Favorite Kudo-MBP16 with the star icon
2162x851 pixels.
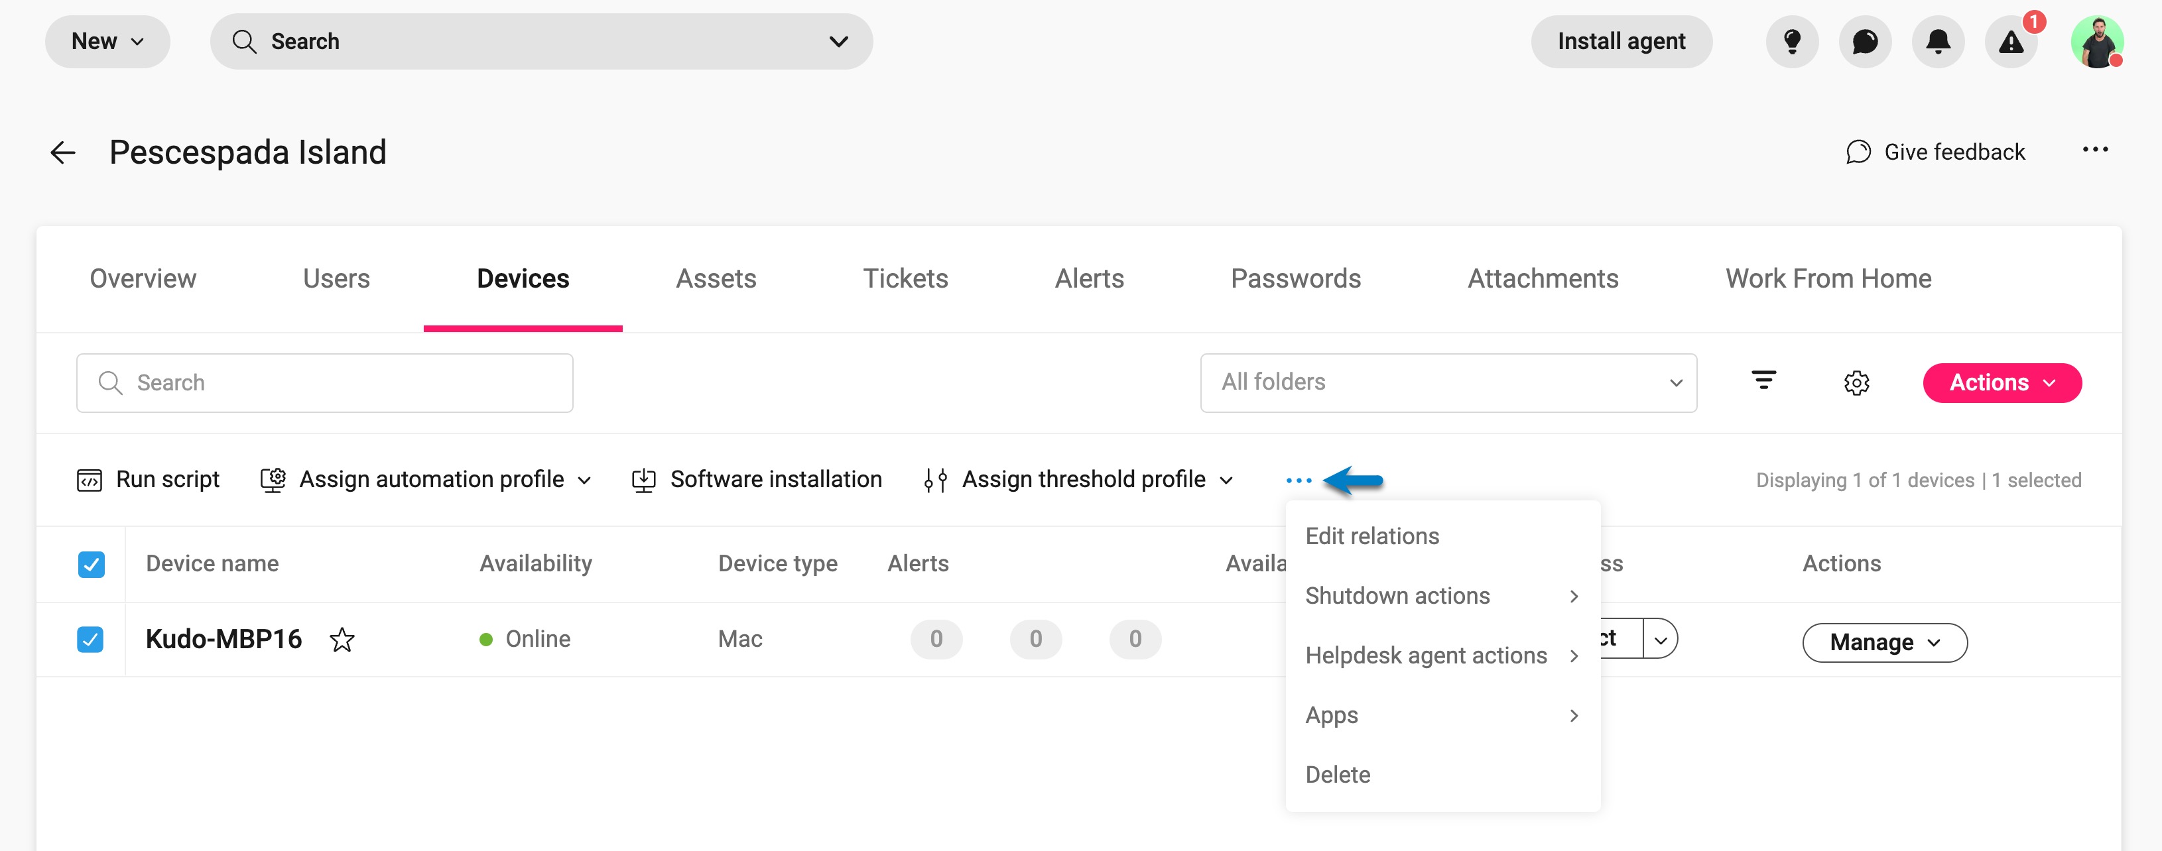point(342,640)
